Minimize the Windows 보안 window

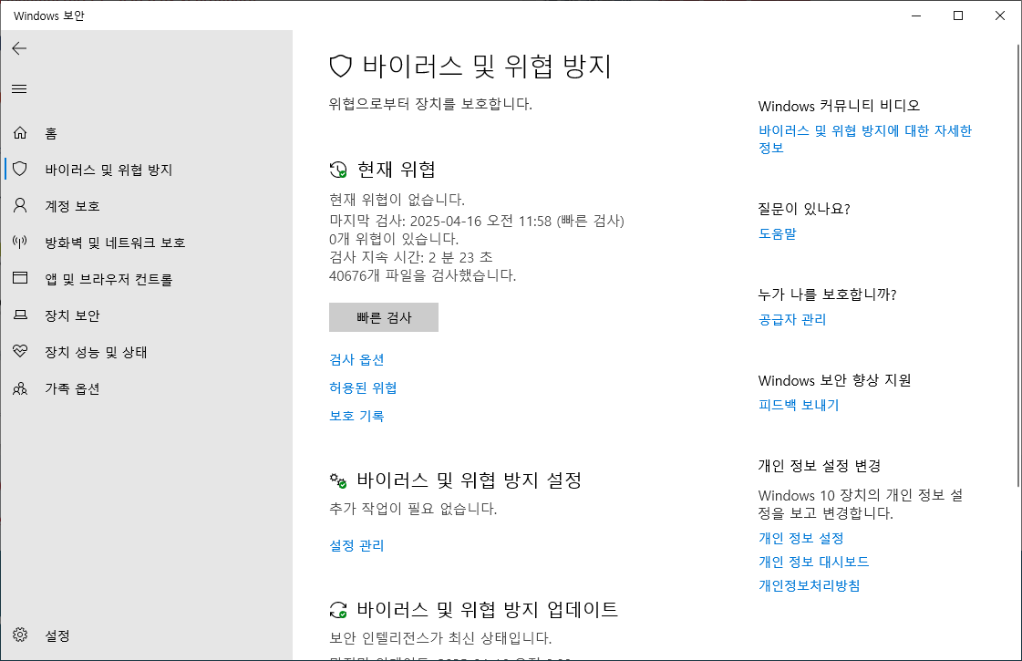click(916, 15)
